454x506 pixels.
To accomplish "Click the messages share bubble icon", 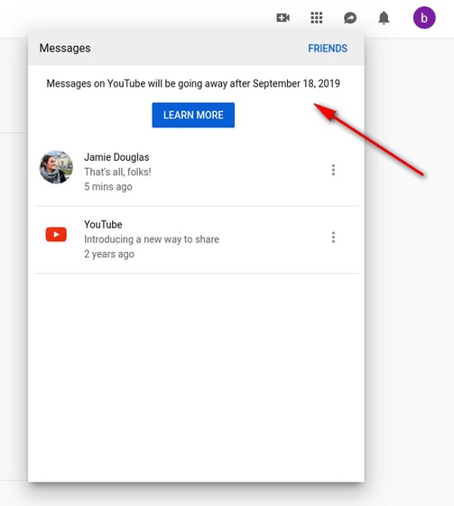I will [x=350, y=18].
